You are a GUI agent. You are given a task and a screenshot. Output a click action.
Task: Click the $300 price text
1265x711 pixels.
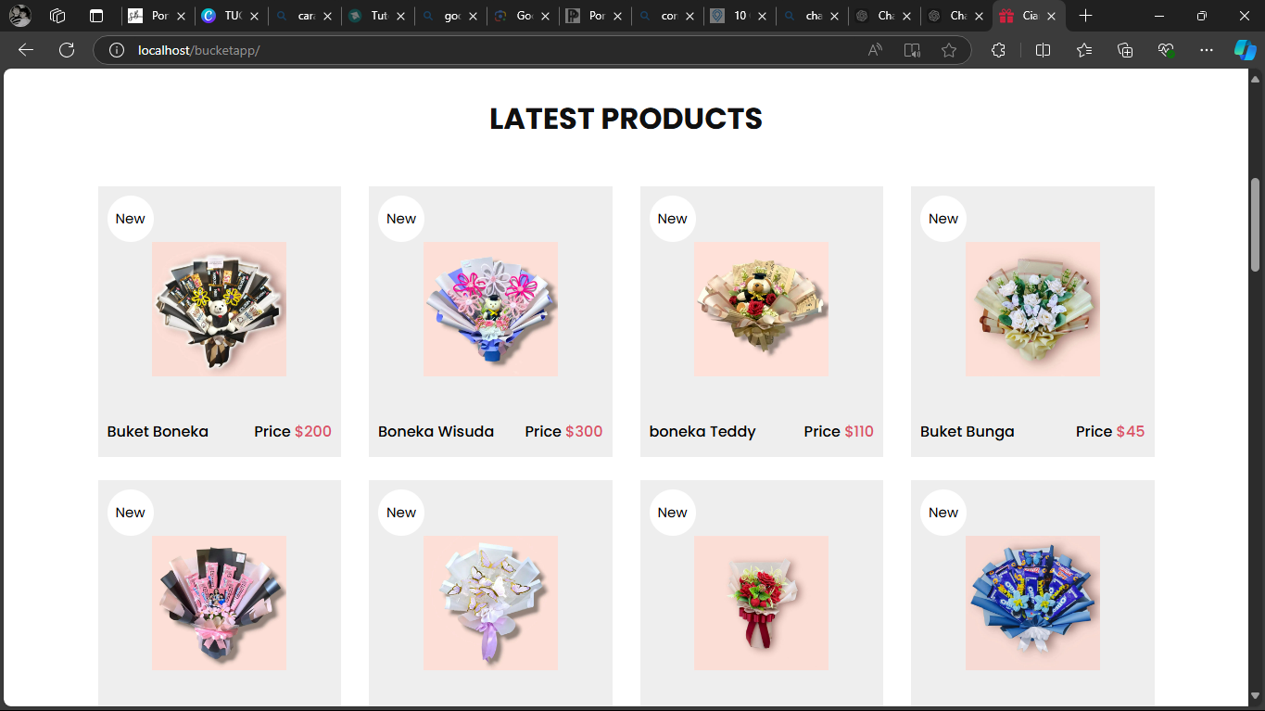click(x=584, y=432)
